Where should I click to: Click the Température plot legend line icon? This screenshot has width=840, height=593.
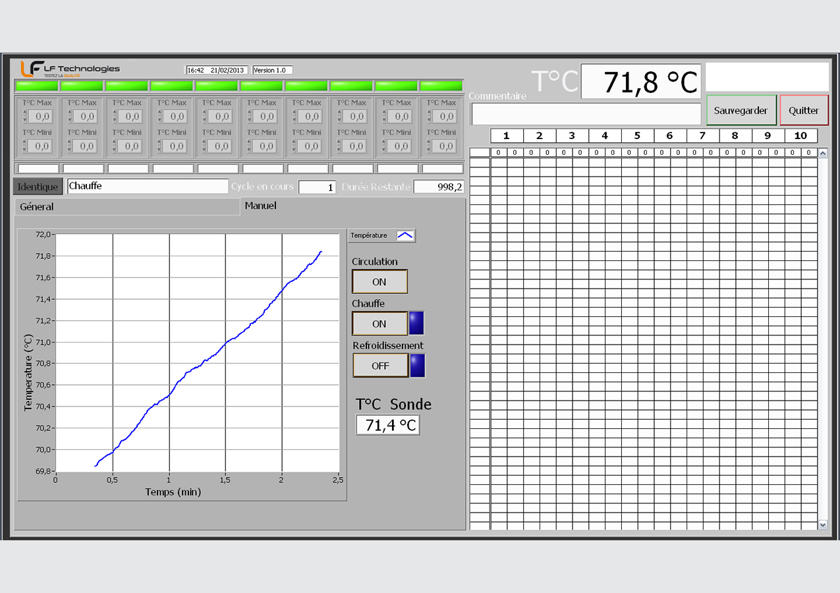coord(405,235)
